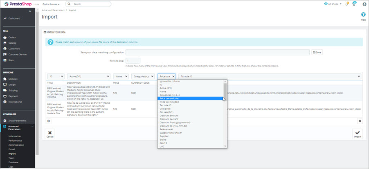
Task: Open the Customer Service chat icon
Action: coord(5,54)
